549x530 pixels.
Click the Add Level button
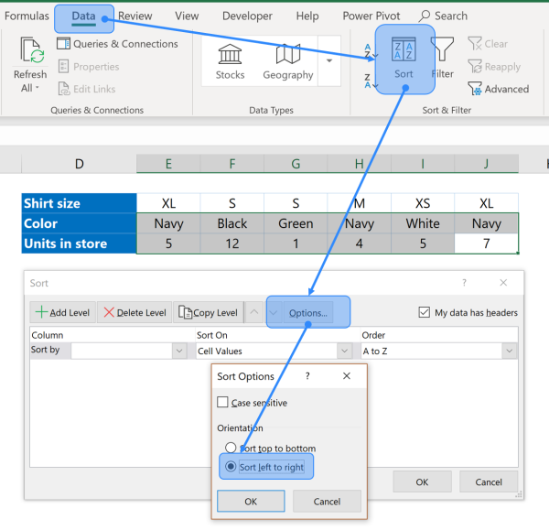coord(62,312)
